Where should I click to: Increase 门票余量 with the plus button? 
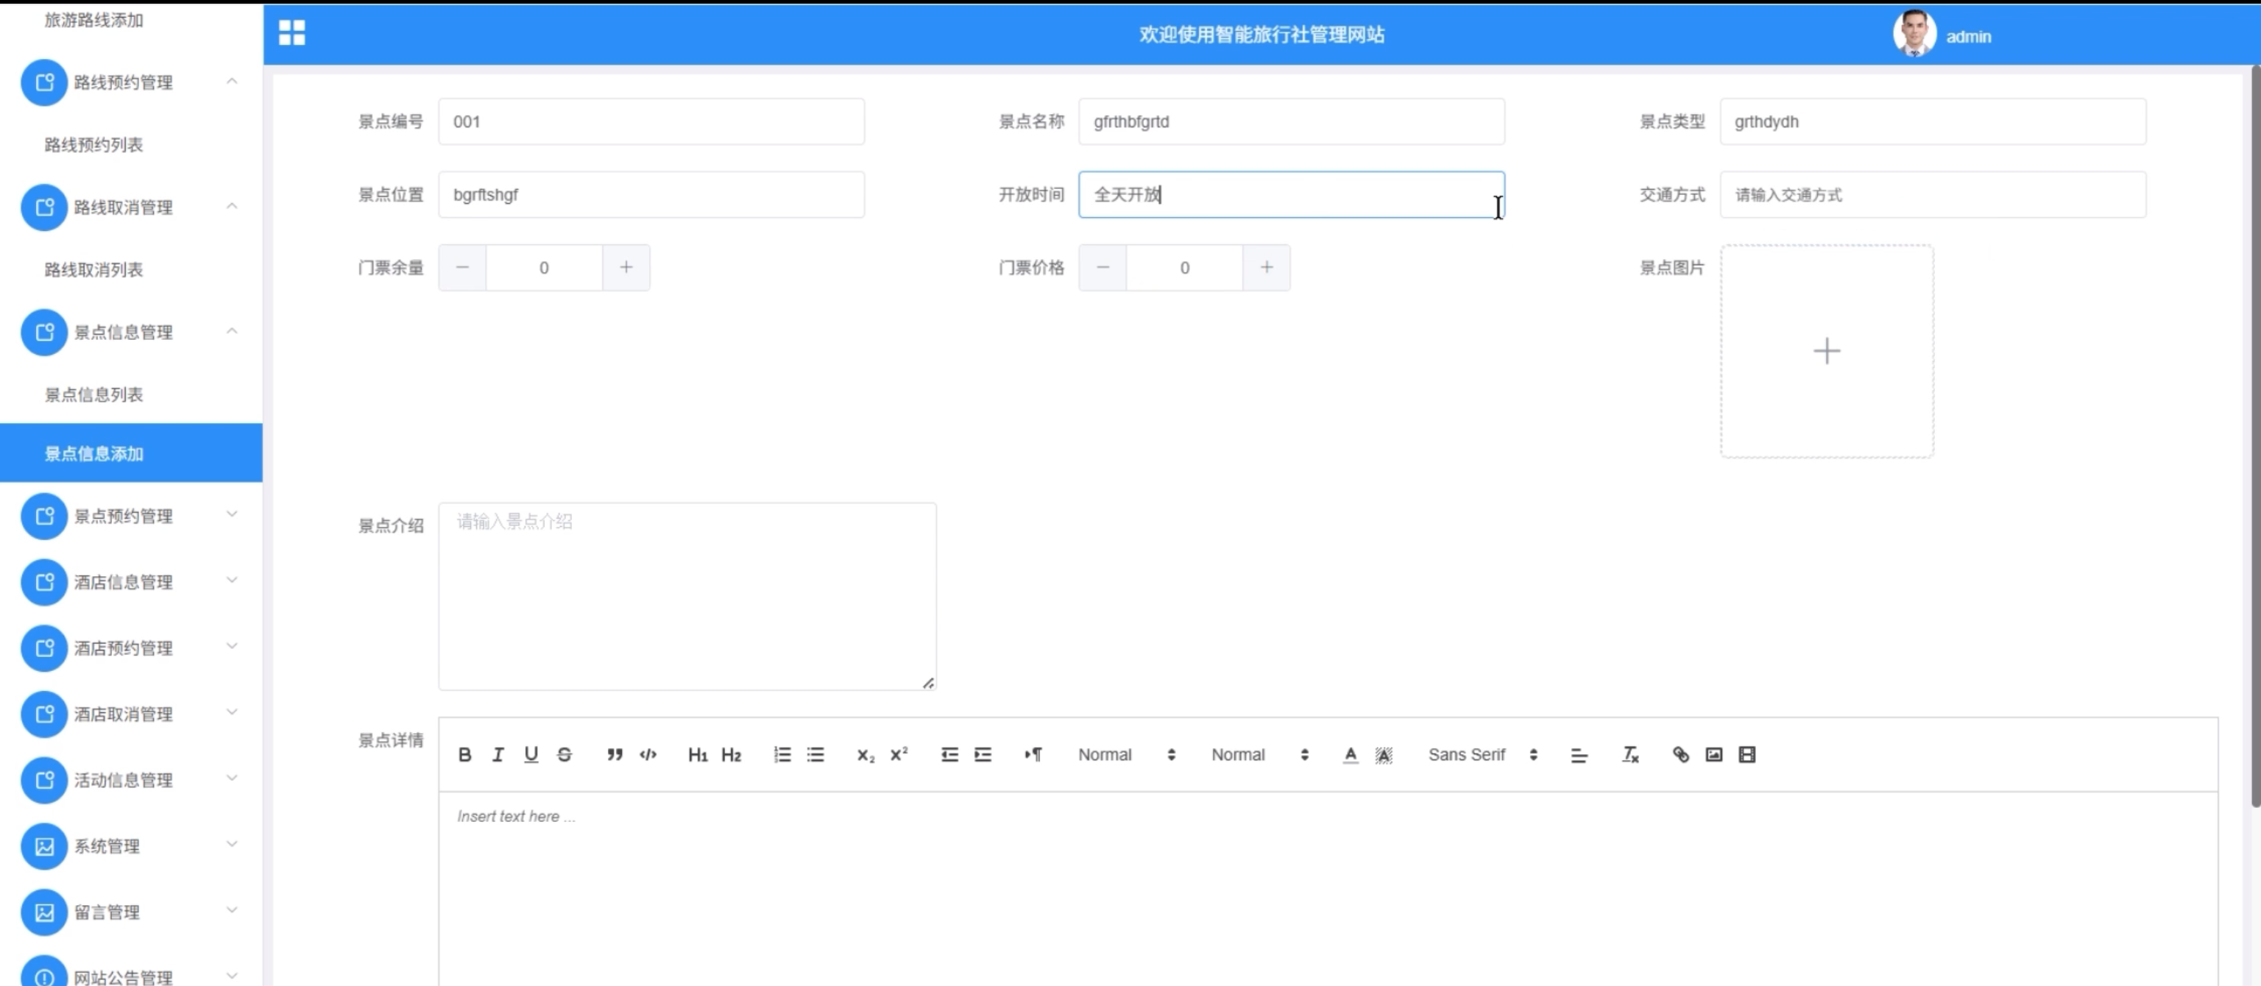pyautogui.click(x=626, y=268)
